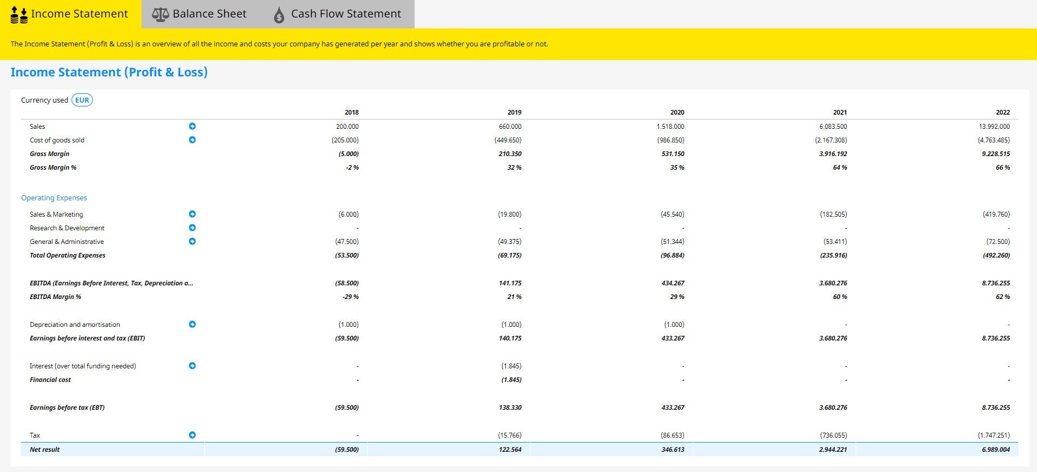Click the 2022 Sales value 13.992.000

(x=994, y=126)
